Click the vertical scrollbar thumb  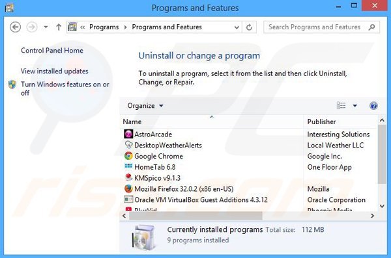(382, 154)
